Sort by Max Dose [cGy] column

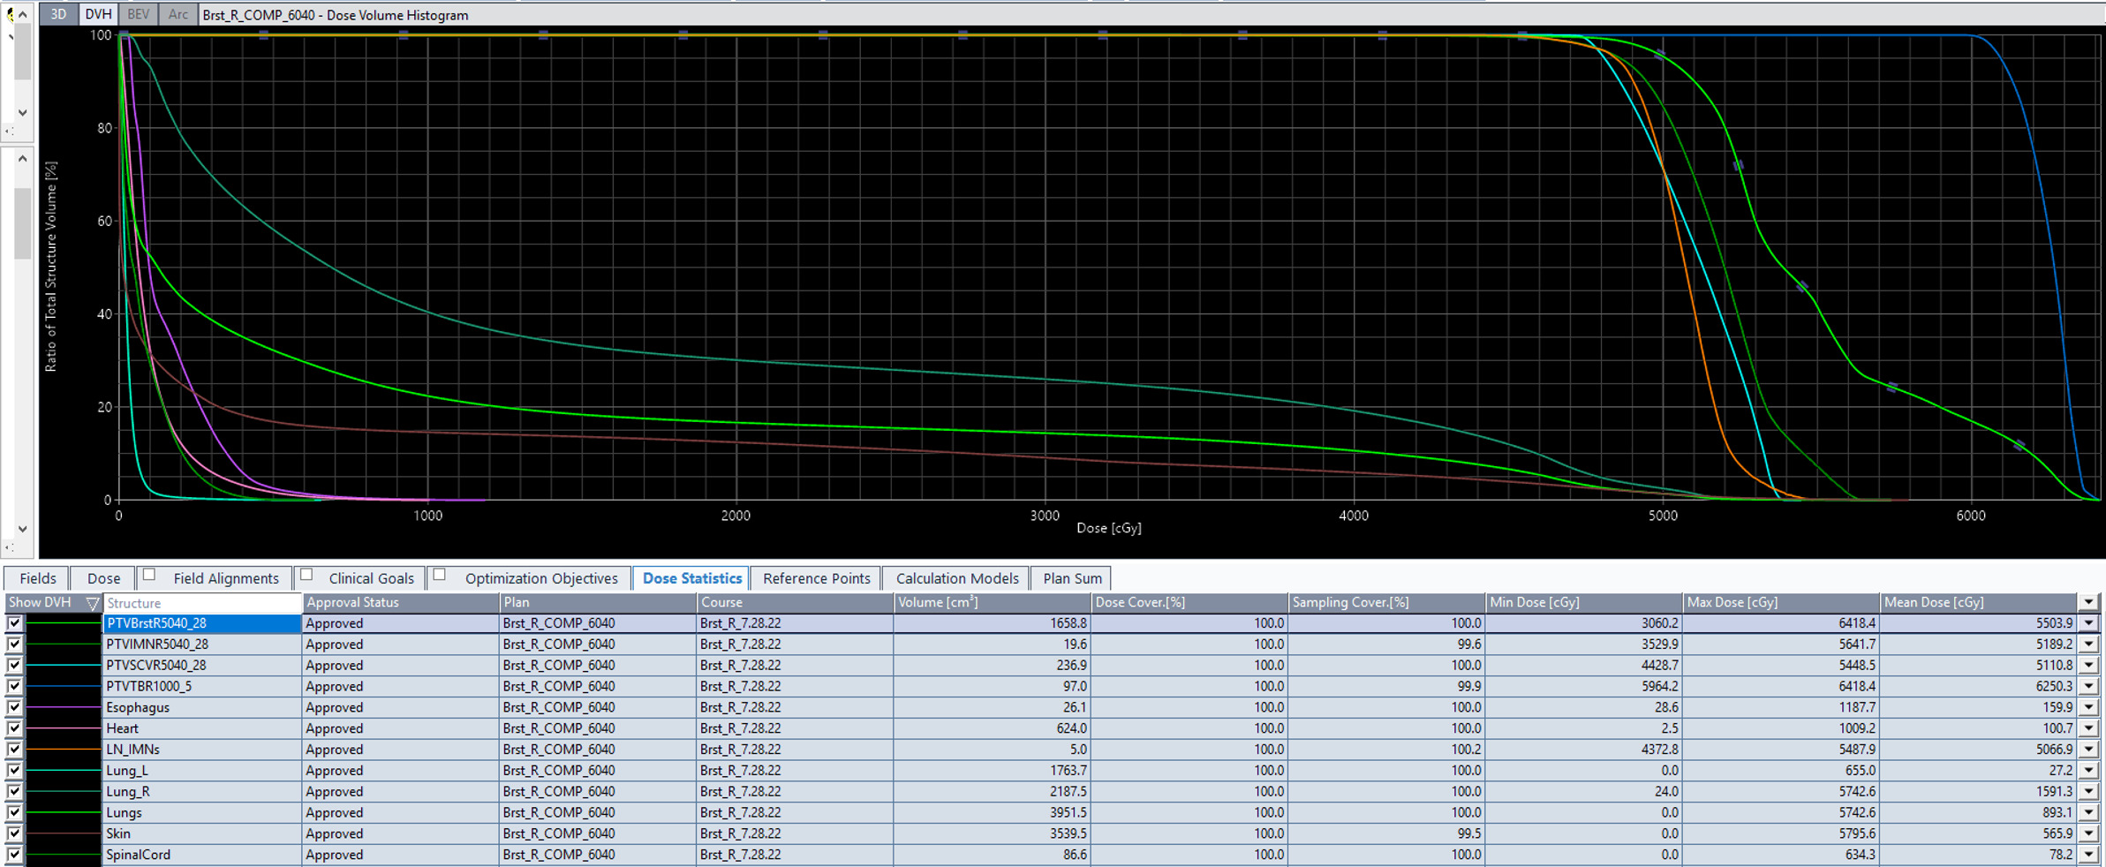tap(1781, 602)
